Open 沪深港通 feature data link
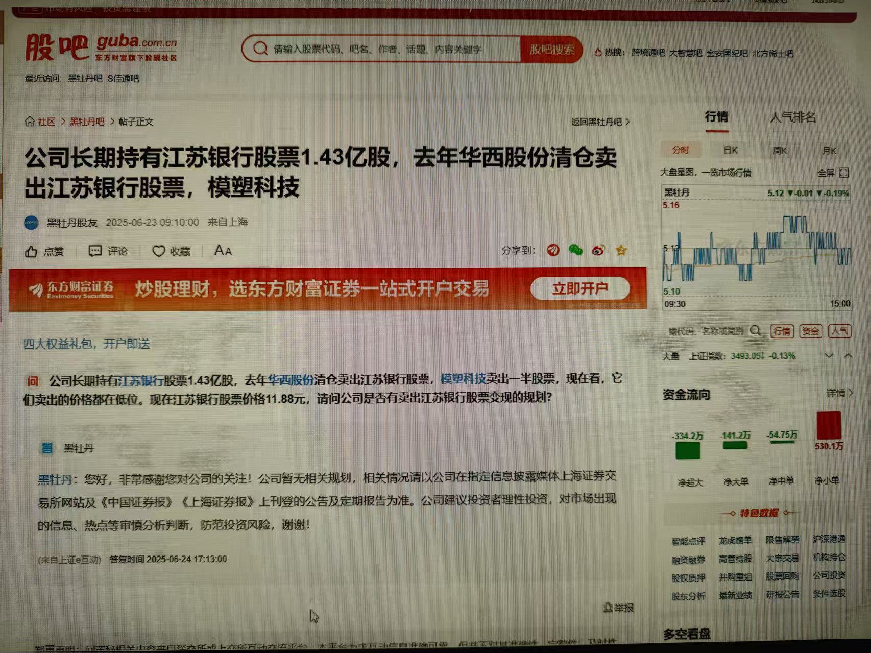871x653 pixels. (x=829, y=539)
